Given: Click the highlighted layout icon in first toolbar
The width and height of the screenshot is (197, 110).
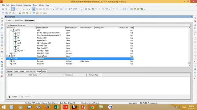Looking at the screenshot, I should click(x=13, y=9).
